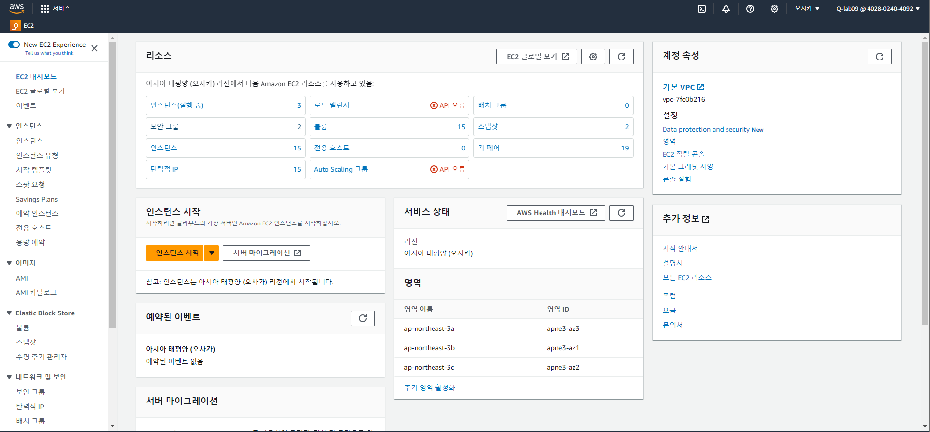Open the help question mark icon
Screen dimensions: 930x432
pos(750,9)
